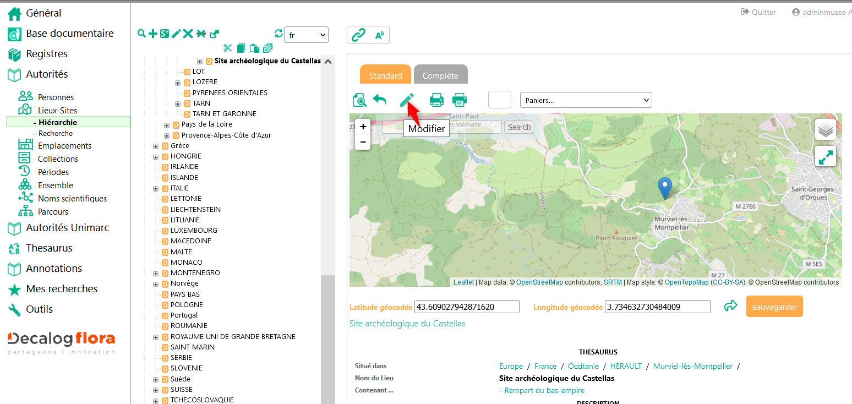Open the fr language dropdown
This screenshot has height=404, width=852.
[306, 35]
